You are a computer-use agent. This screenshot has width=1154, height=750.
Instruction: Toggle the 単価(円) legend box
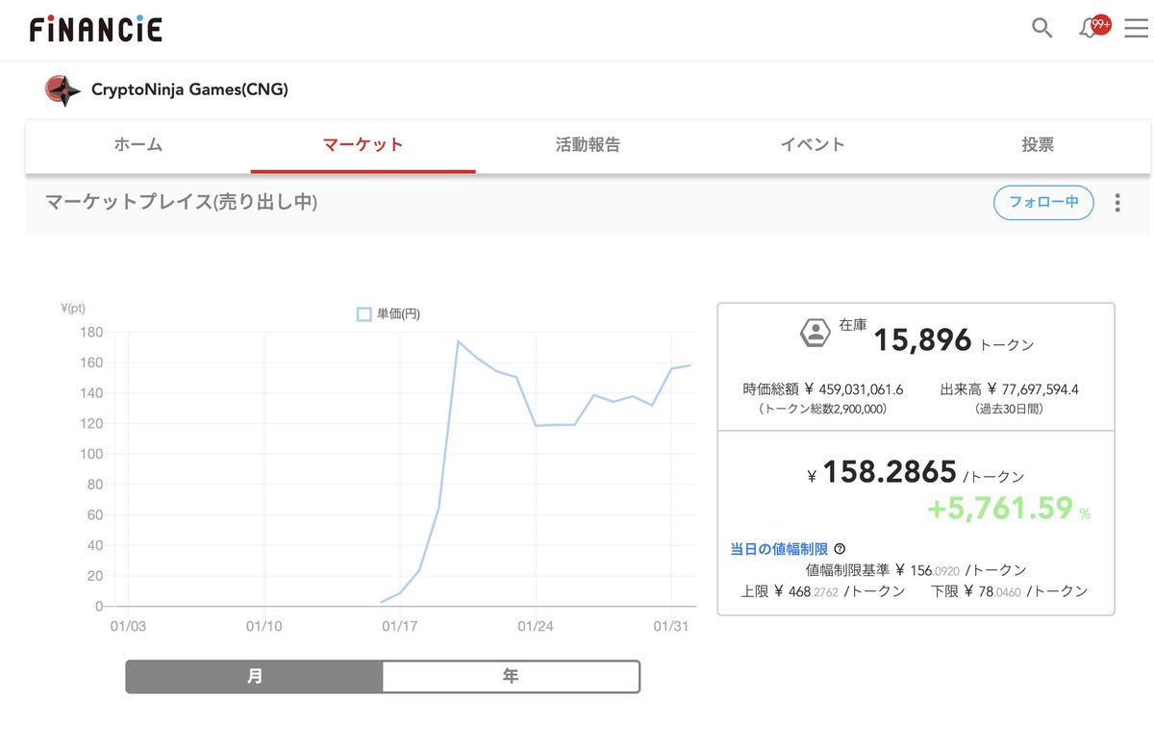pyautogui.click(x=364, y=314)
